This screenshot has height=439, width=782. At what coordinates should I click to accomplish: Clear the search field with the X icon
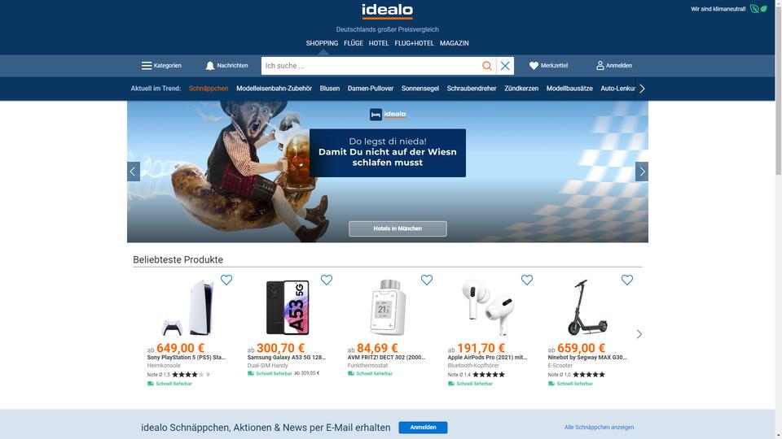[505, 66]
